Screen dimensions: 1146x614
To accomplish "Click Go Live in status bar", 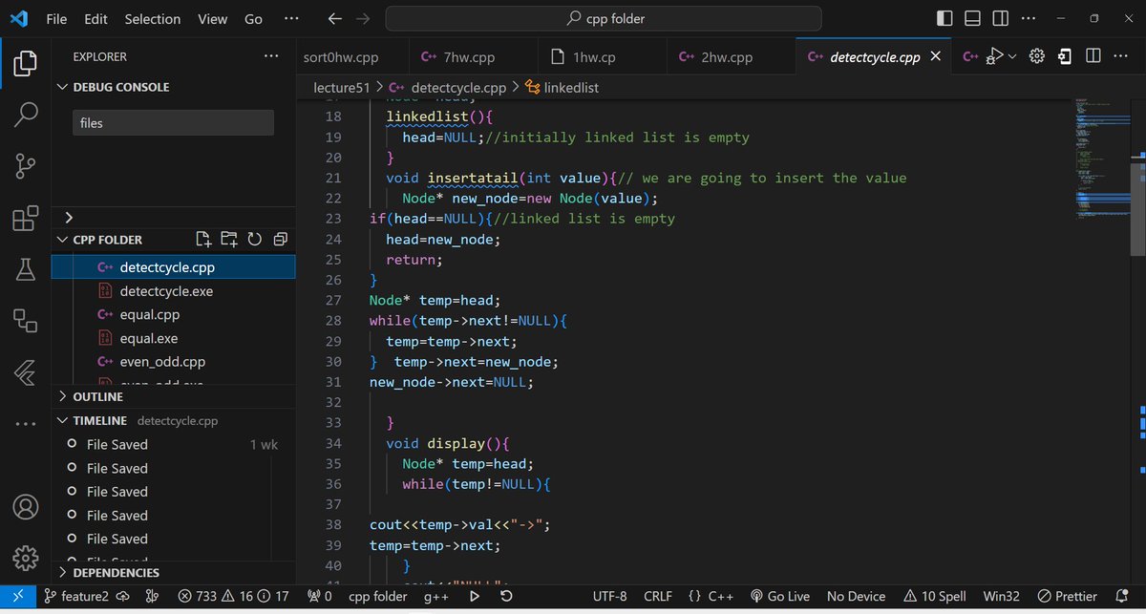I will [x=779, y=596].
